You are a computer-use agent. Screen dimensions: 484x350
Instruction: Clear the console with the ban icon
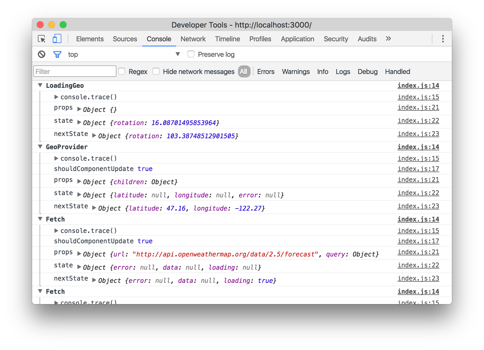(x=42, y=54)
